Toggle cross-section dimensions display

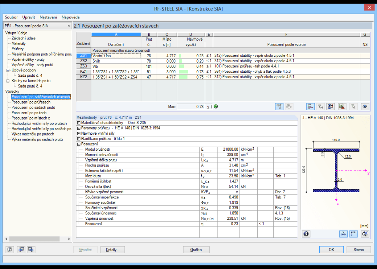coord(343,234)
